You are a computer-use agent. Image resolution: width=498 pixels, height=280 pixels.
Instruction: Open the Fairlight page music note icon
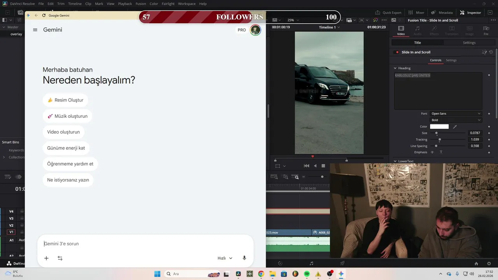pyautogui.click(x=311, y=263)
